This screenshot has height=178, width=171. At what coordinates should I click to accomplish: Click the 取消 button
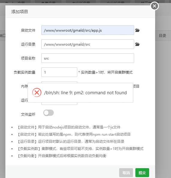pos(126,173)
